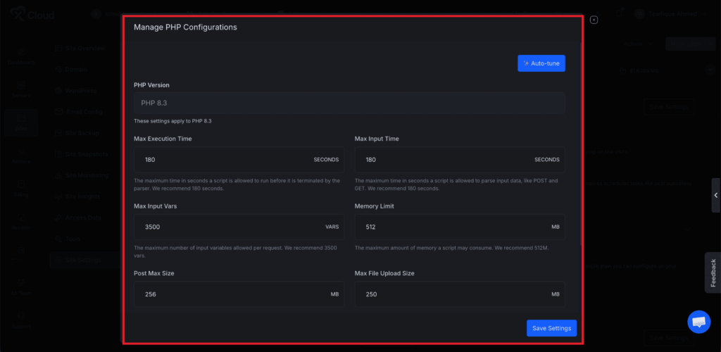This screenshot has height=352, width=721.
Task: Expand the right-edge chevron panel
Action: point(715,196)
